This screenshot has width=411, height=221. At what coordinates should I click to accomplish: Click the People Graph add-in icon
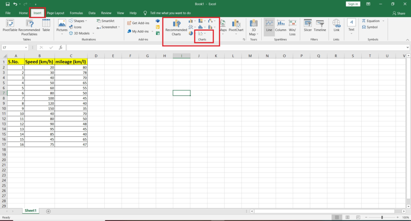click(x=158, y=33)
